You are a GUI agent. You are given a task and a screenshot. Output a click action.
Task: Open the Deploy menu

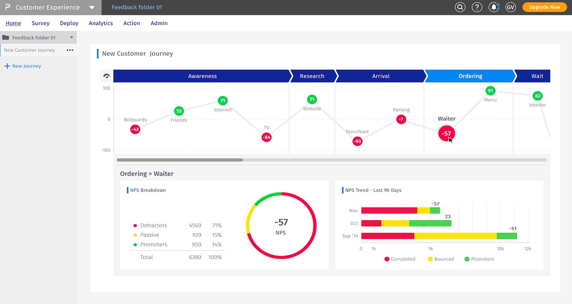click(69, 23)
